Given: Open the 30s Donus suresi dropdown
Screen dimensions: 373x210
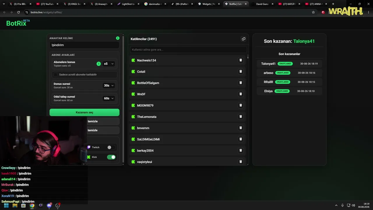Looking at the screenshot, I should point(109,85).
